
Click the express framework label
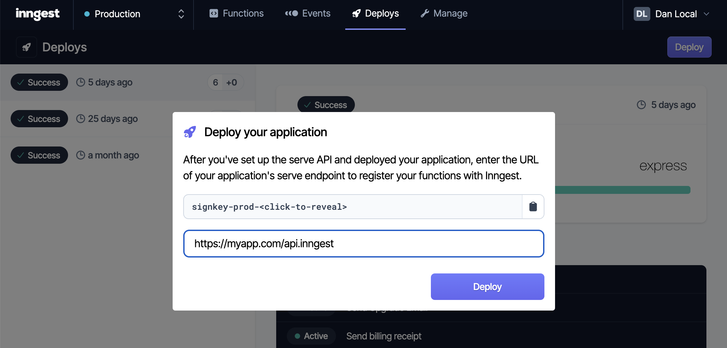coord(663,166)
